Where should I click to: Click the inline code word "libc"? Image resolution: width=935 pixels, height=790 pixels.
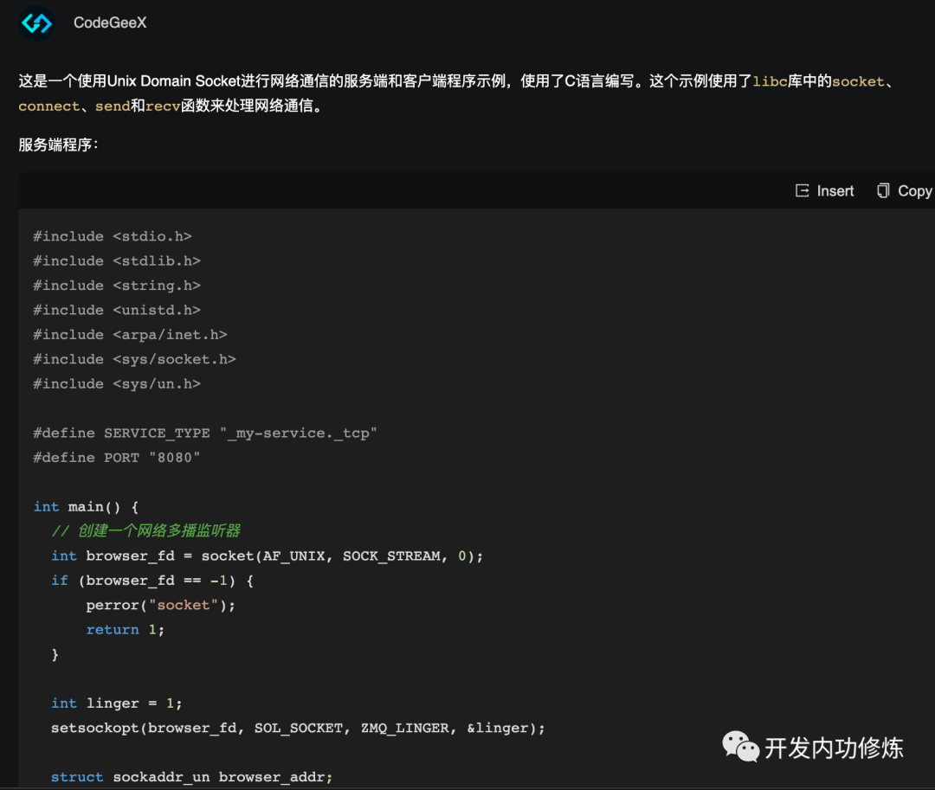(770, 81)
